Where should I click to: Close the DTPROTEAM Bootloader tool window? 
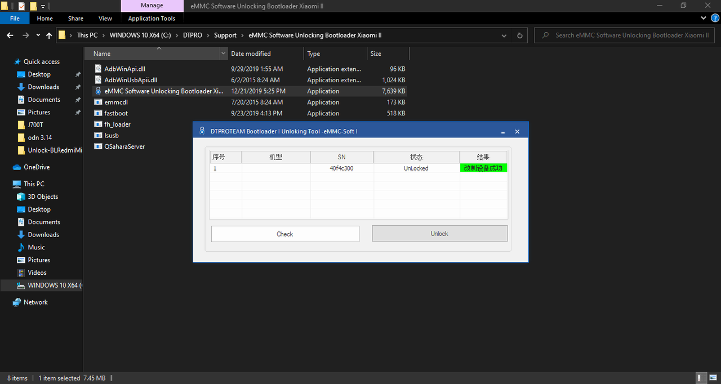pyautogui.click(x=517, y=131)
